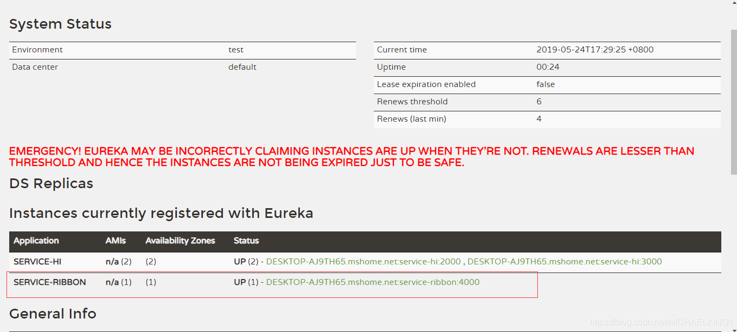
Task: Click the Uptime label
Action: 391,67
